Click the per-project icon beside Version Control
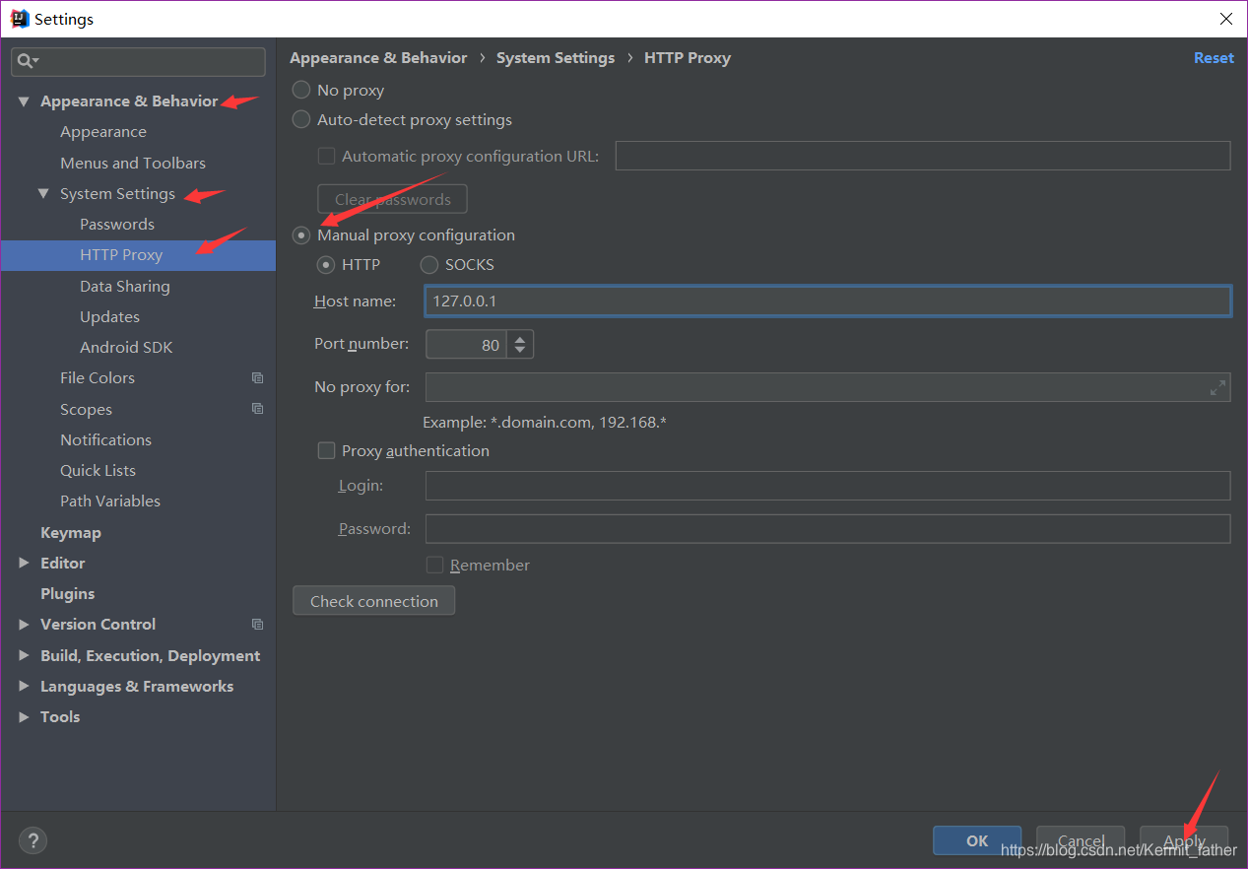Screen dimensions: 1248x869 (x=257, y=624)
